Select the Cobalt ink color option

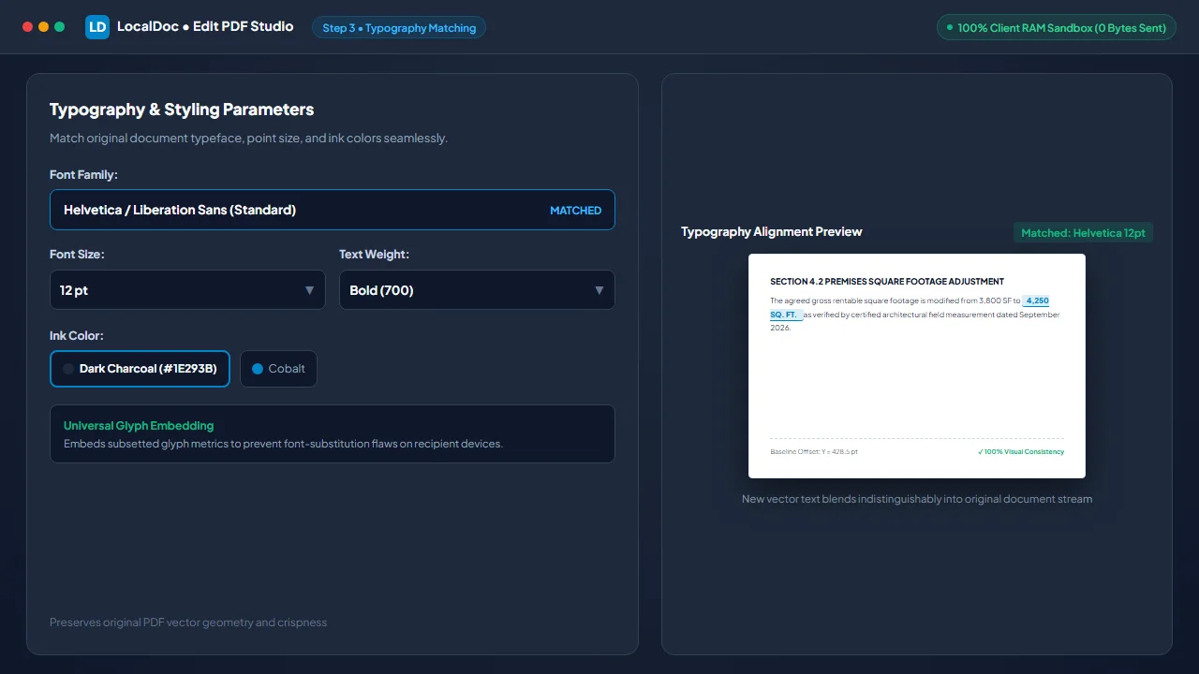278,369
